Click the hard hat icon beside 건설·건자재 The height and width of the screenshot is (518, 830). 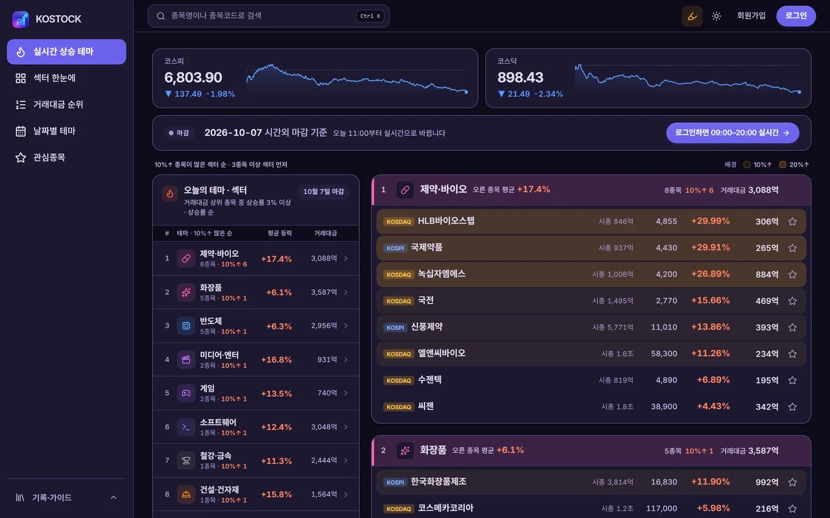[186, 494]
